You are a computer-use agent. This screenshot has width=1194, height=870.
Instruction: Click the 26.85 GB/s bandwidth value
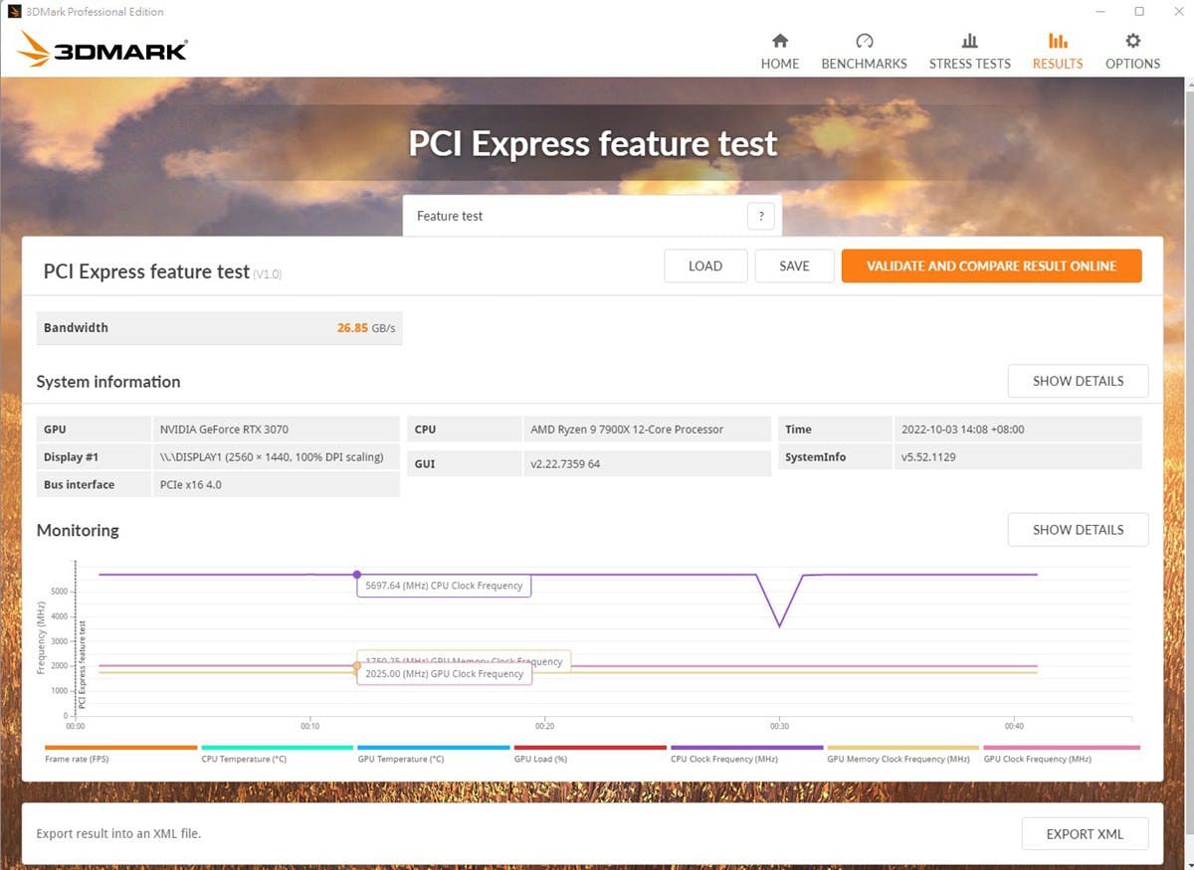(x=367, y=328)
